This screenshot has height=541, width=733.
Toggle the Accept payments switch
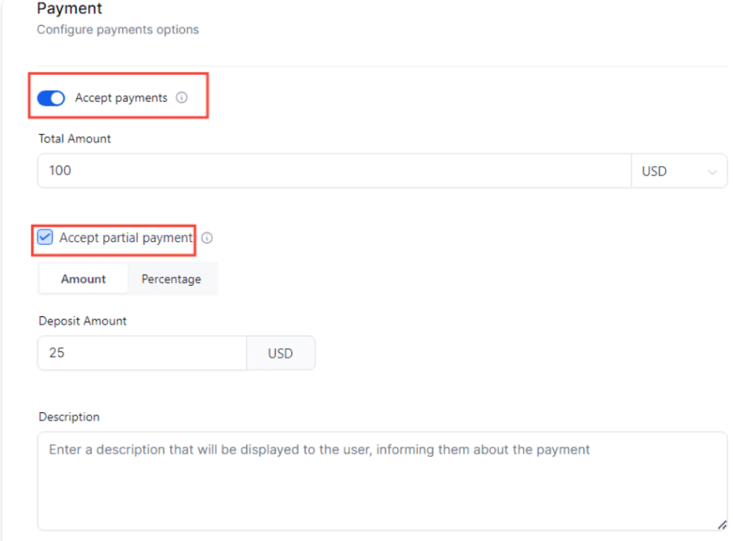[x=51, y=98]
